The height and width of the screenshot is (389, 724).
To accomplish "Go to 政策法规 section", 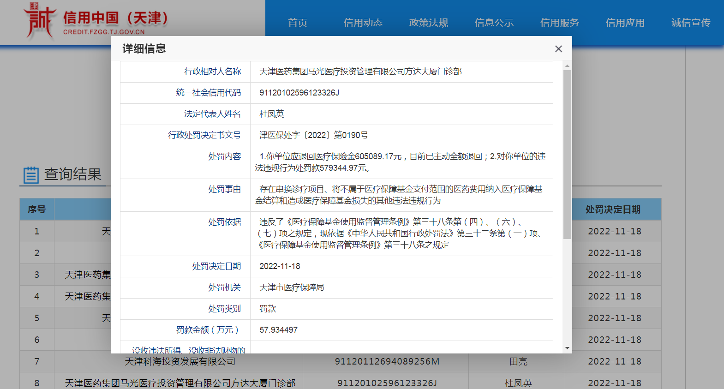I will (x=429, y=23).
